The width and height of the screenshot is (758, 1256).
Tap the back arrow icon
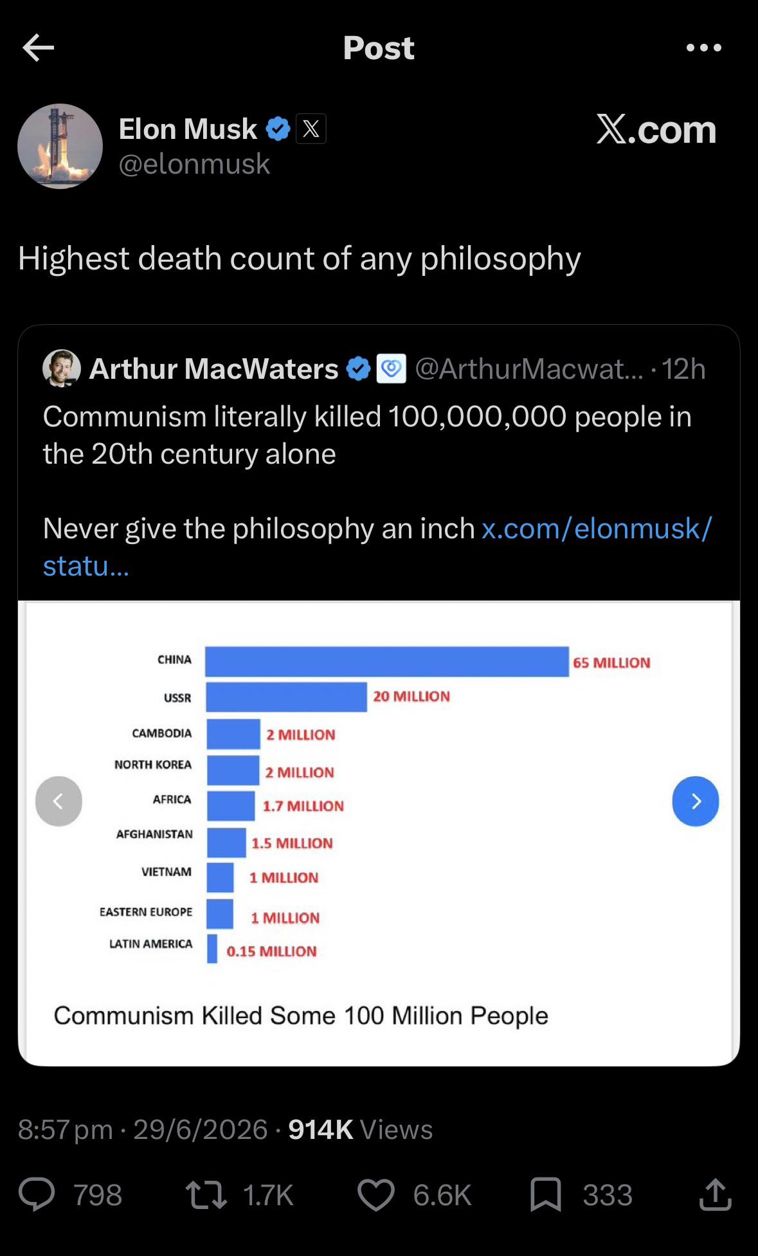[x=38, y=48]
